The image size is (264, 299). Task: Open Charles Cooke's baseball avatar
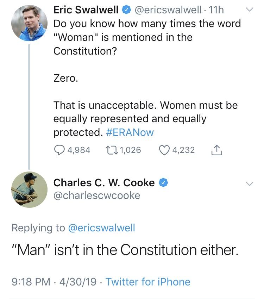(29, 189)
